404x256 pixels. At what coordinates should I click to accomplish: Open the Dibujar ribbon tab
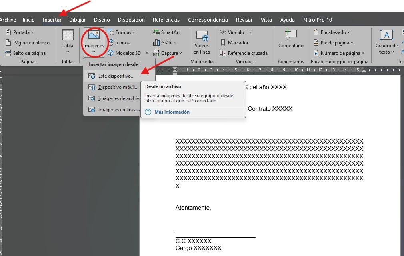(78, 20)
